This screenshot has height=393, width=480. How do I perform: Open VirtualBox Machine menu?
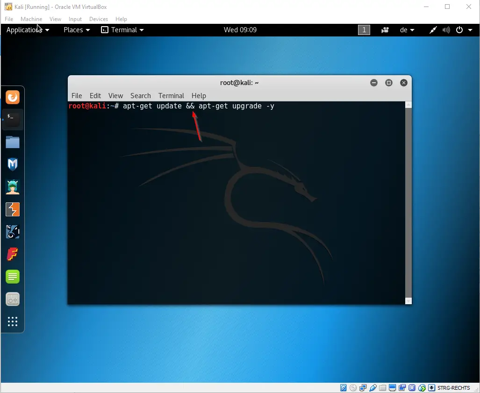(x=31, y=19)
